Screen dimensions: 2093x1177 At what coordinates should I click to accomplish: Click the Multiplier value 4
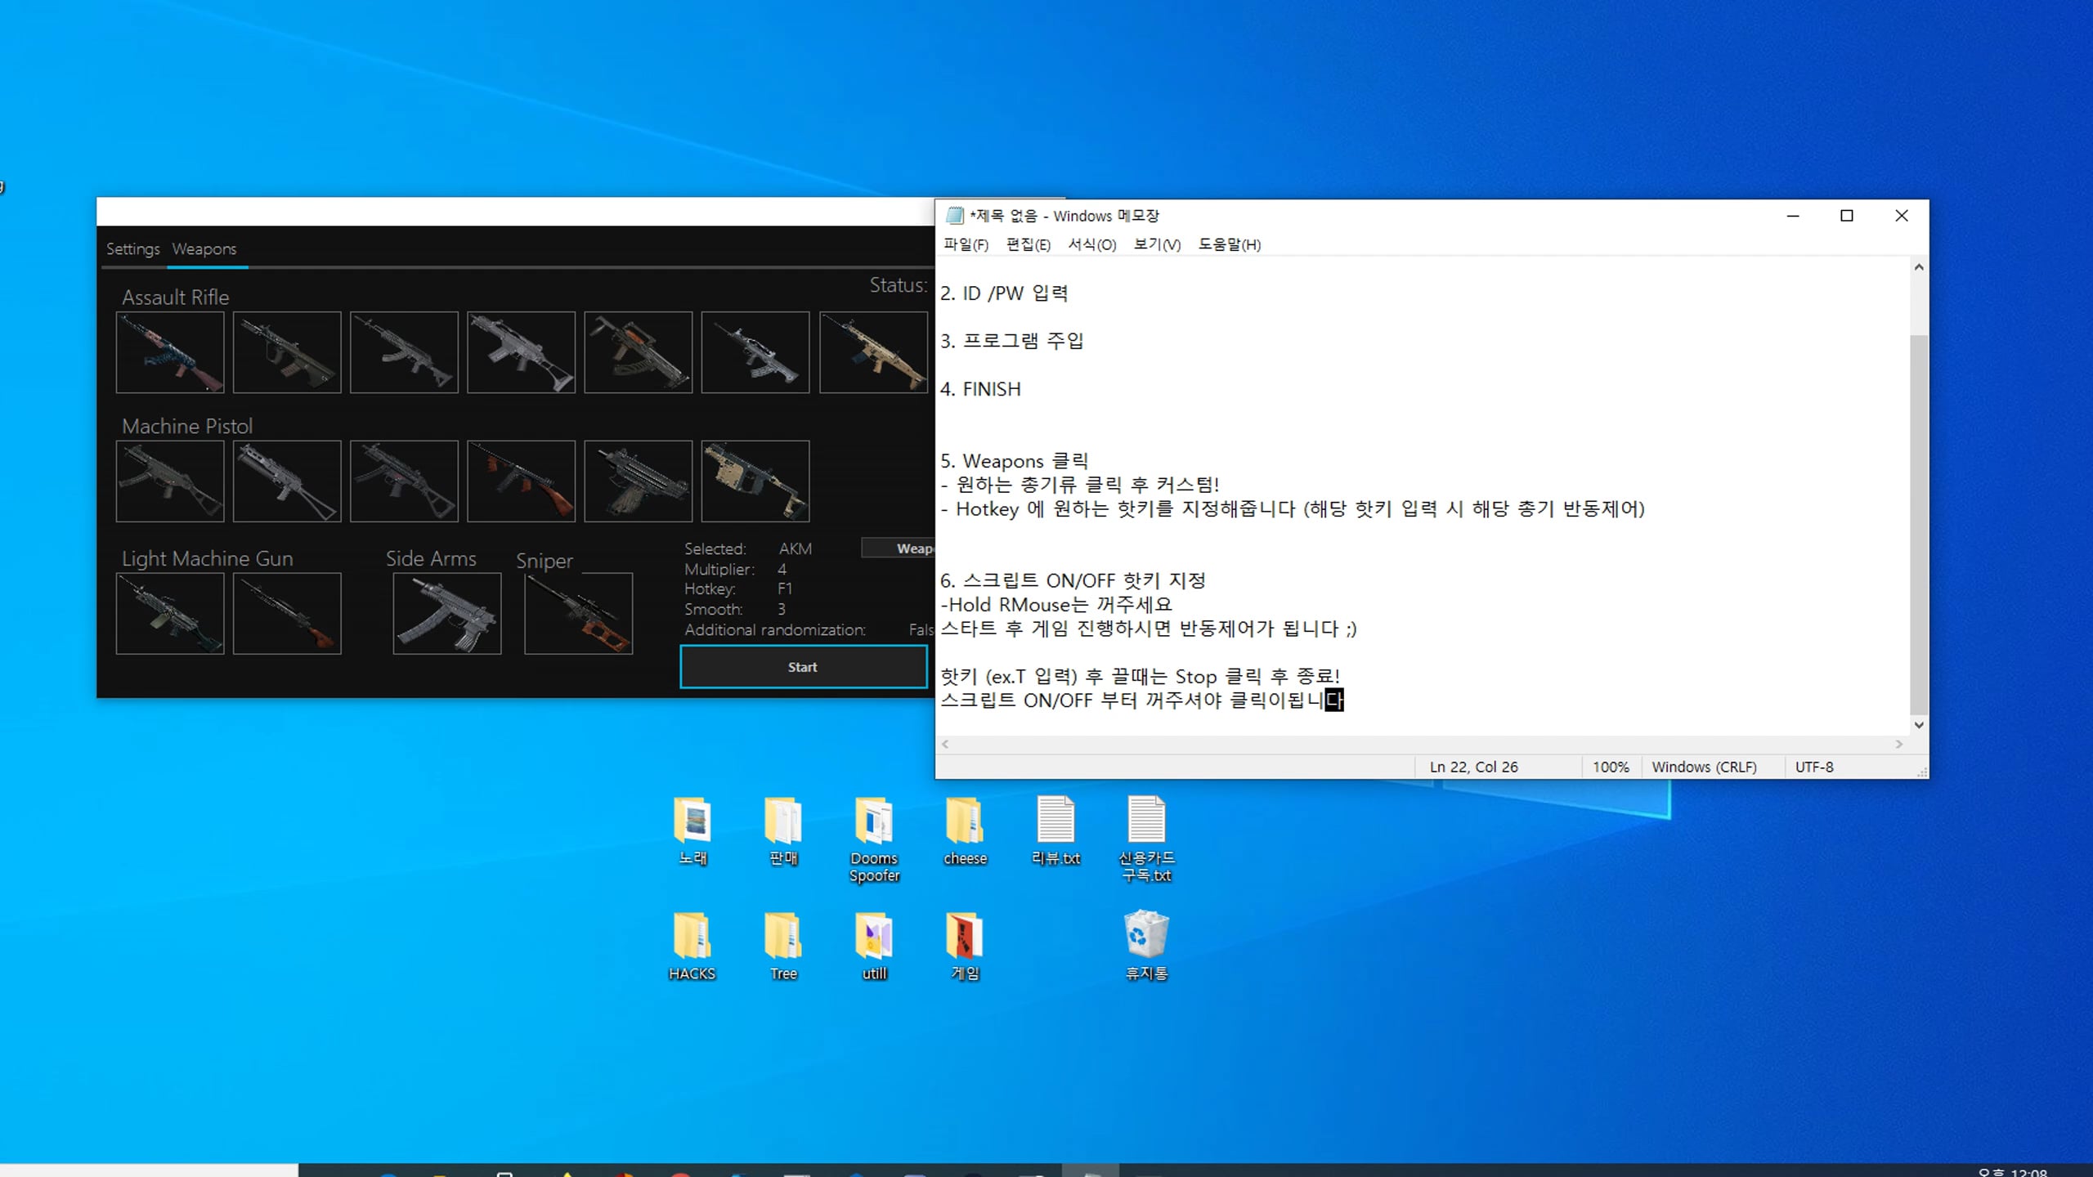(782, 569)
